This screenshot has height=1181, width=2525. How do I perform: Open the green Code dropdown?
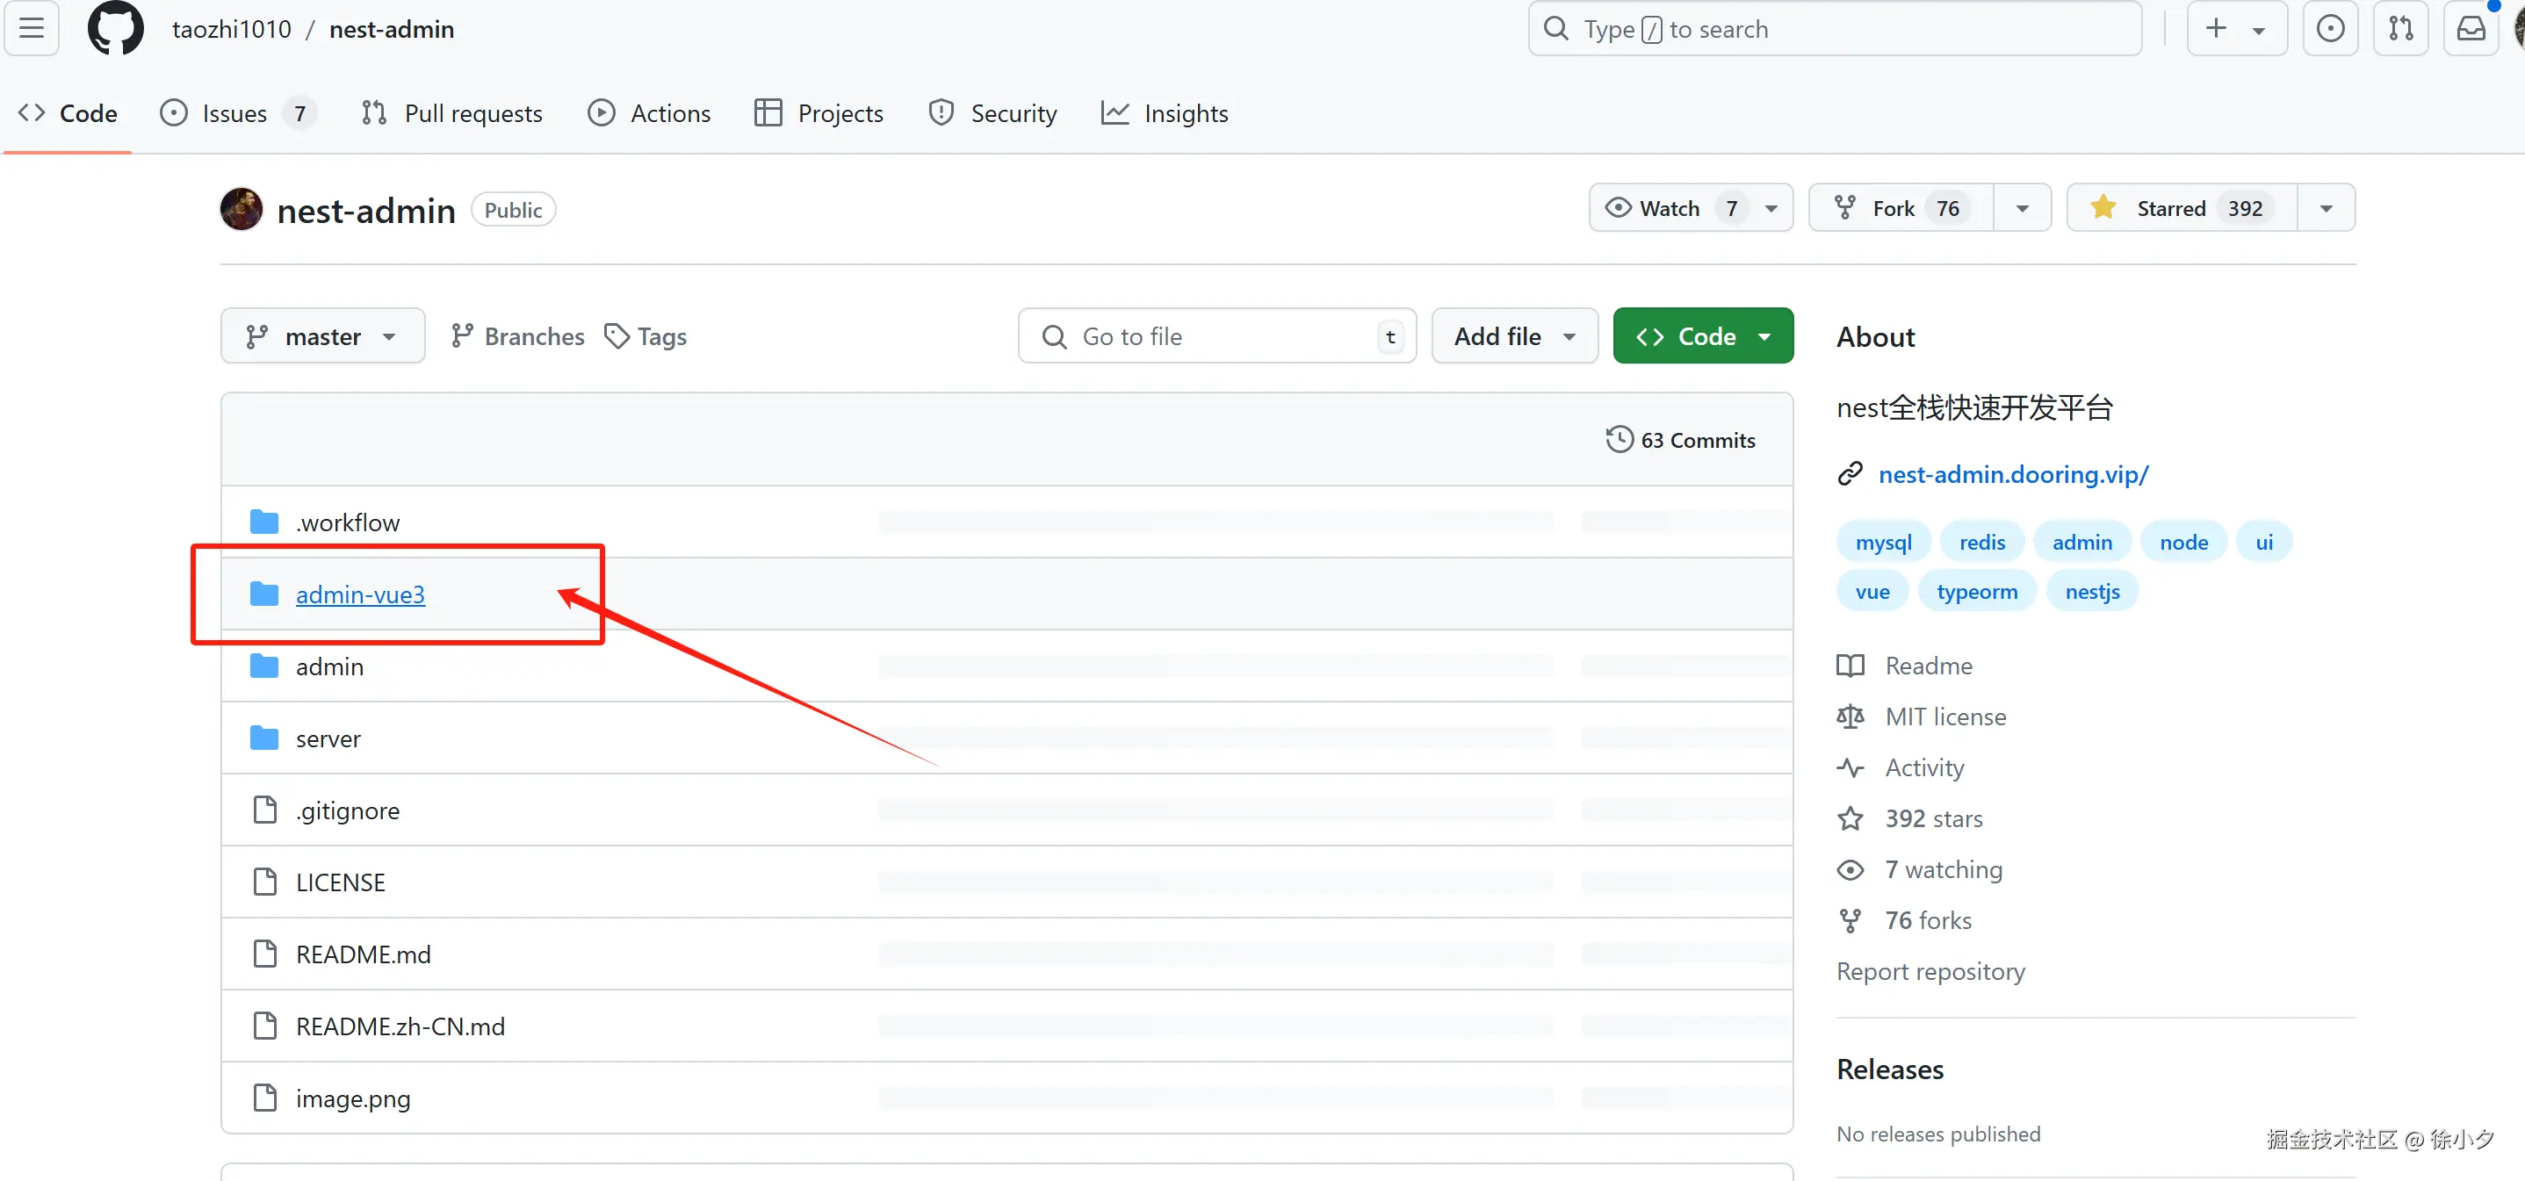tap(1703, 336)
